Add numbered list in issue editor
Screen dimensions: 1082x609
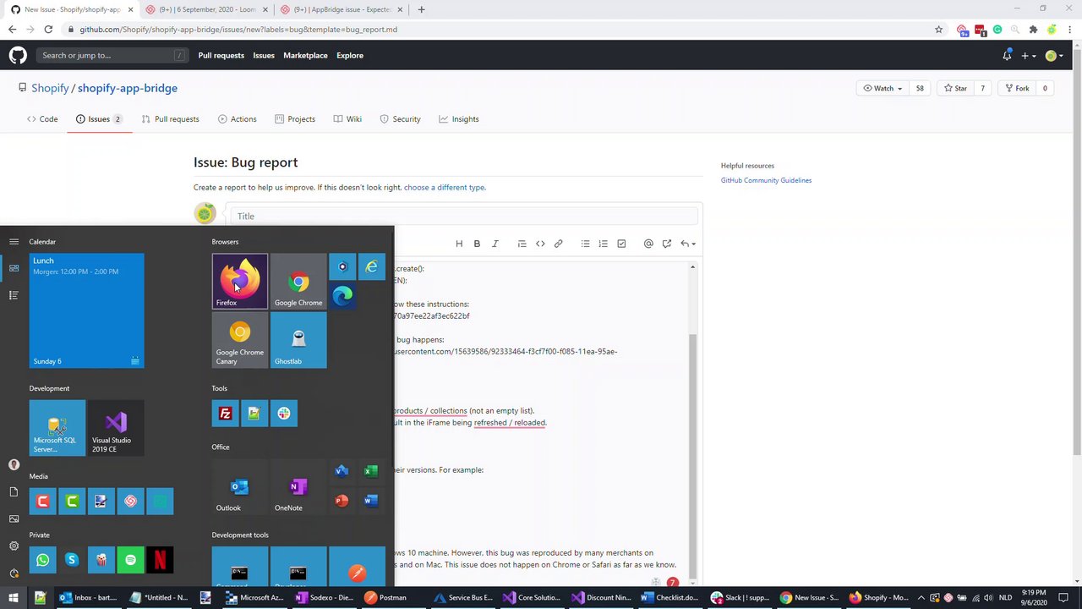click(603, 244)
